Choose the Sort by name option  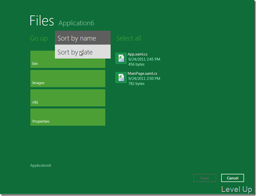pyautogui.click(x=83, y=38)
